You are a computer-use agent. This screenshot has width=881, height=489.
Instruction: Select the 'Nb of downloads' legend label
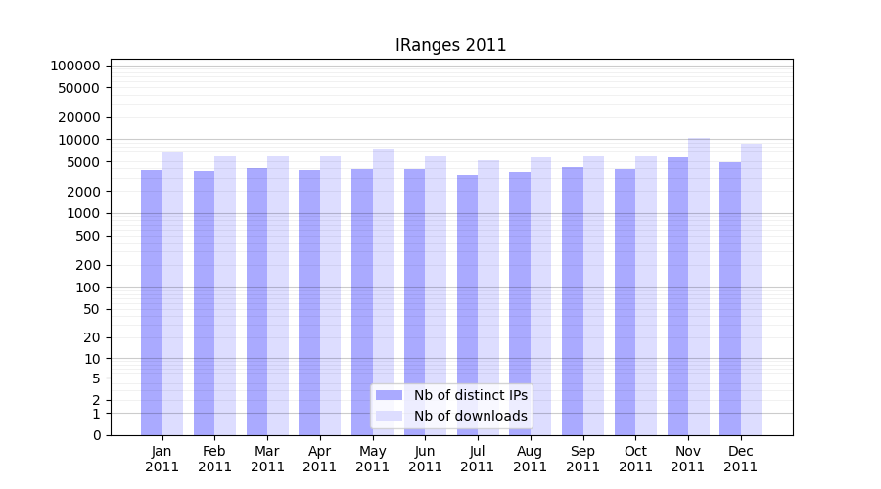click(470, 416)
